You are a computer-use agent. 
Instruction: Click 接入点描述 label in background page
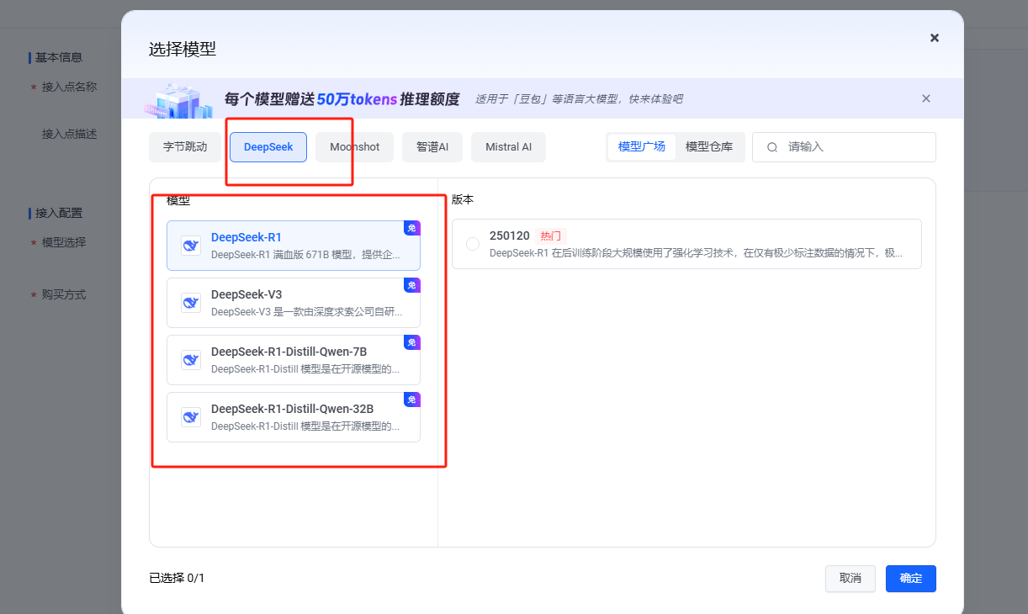pos(69,134)
